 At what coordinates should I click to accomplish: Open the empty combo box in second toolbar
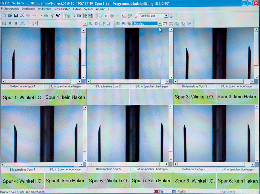(85, 23)
